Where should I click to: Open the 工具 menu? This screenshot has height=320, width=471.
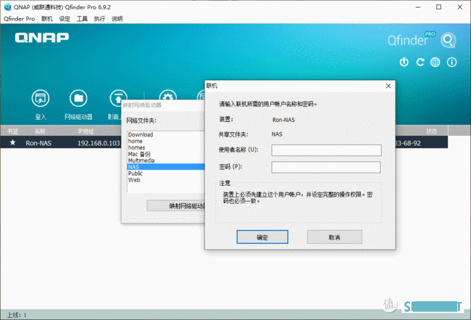click(82, 19)
